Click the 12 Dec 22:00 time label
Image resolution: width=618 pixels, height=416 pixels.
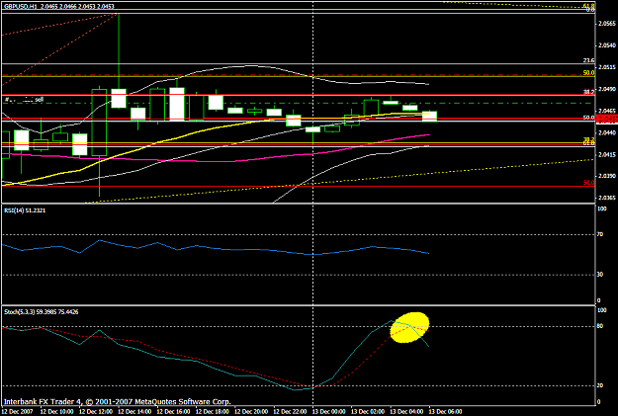[291, 412]
